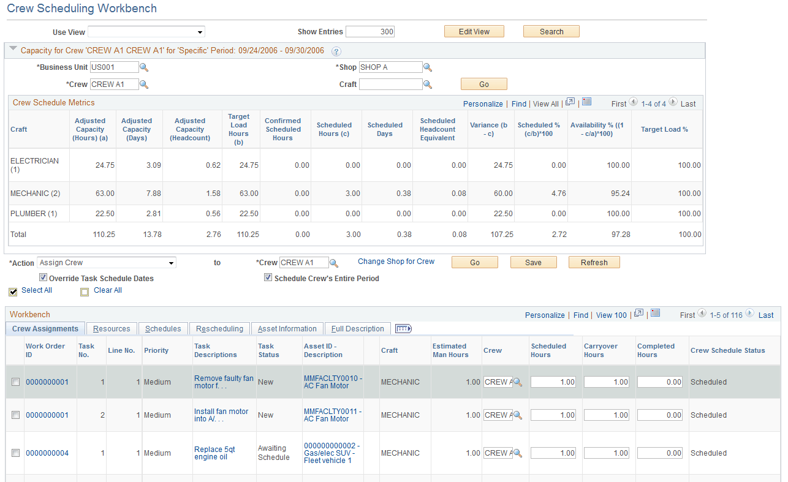Open the Business Unit lookup magnifier
The image size is (788, 482).
(x=145, y=67)
